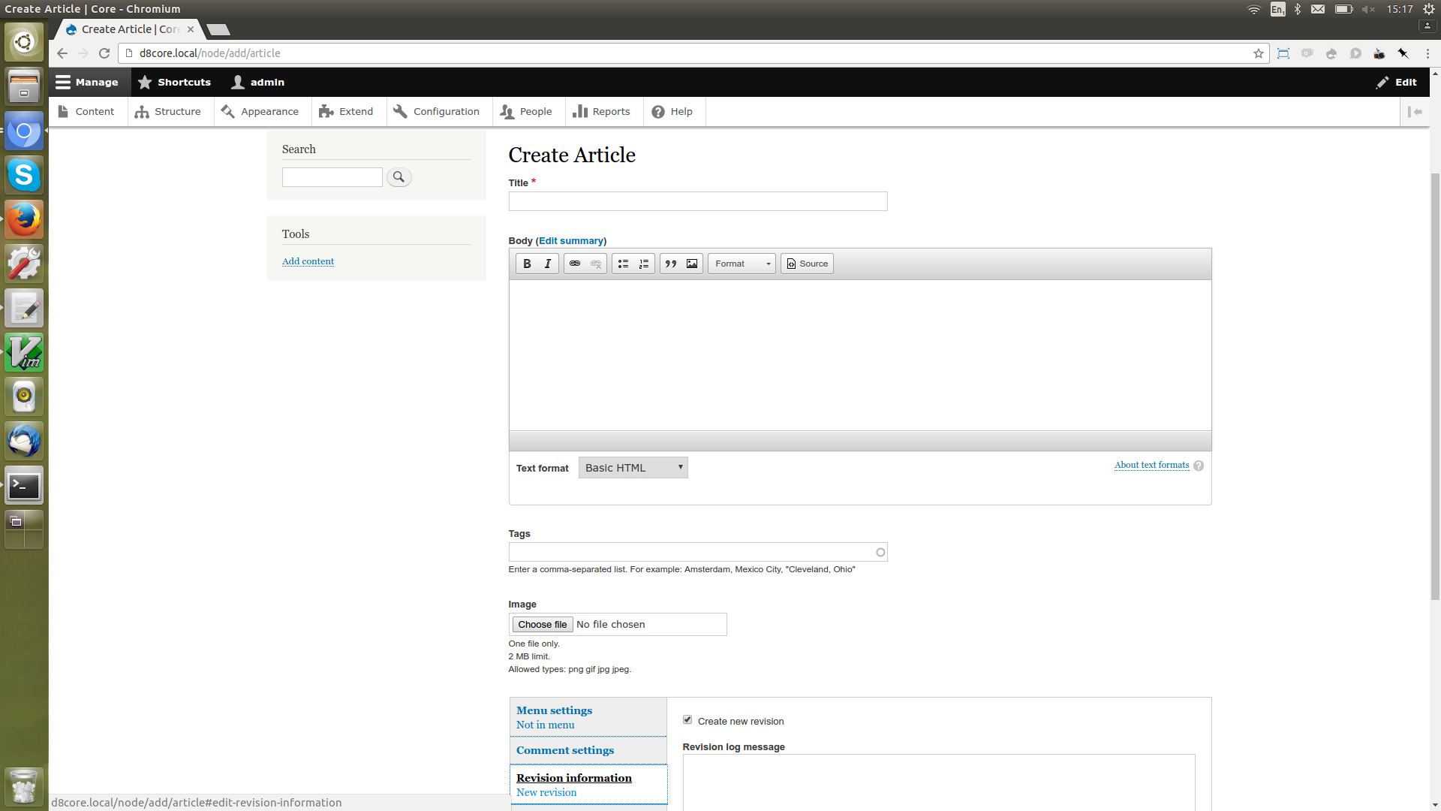Apply block quote formatting
This screenshot has height=811, width=1441.
click(671, 264)
